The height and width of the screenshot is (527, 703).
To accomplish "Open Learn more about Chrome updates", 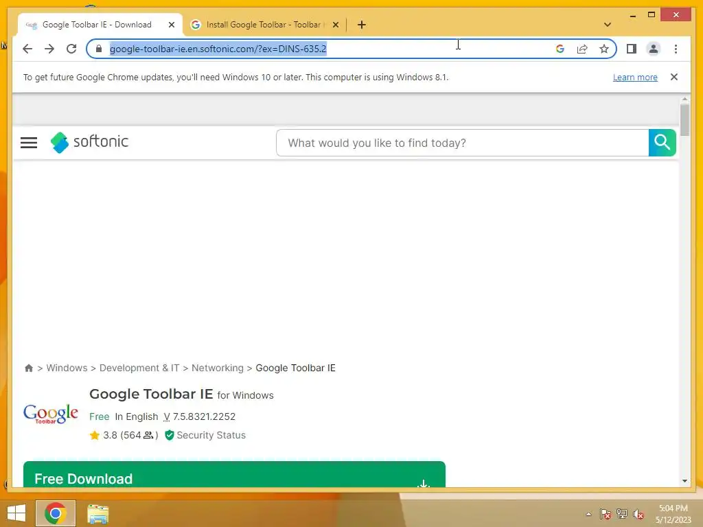I will pyautogui.click(x=635, y=77).
